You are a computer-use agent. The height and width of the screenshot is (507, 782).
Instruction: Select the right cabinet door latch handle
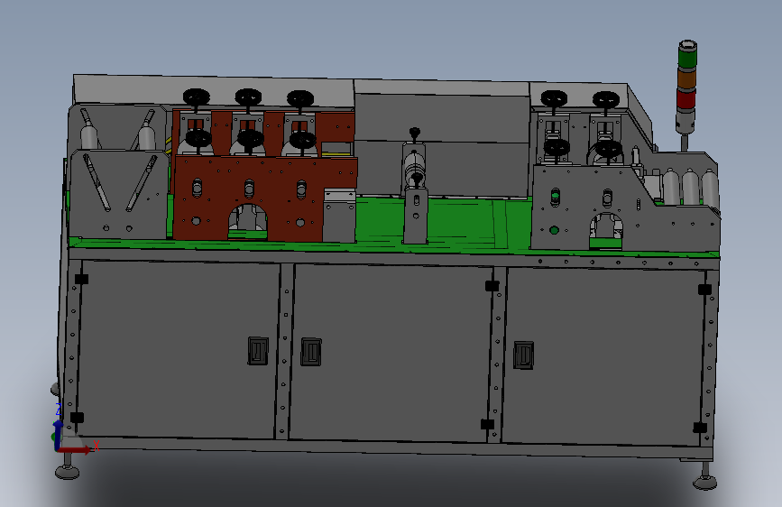(524, 355)
